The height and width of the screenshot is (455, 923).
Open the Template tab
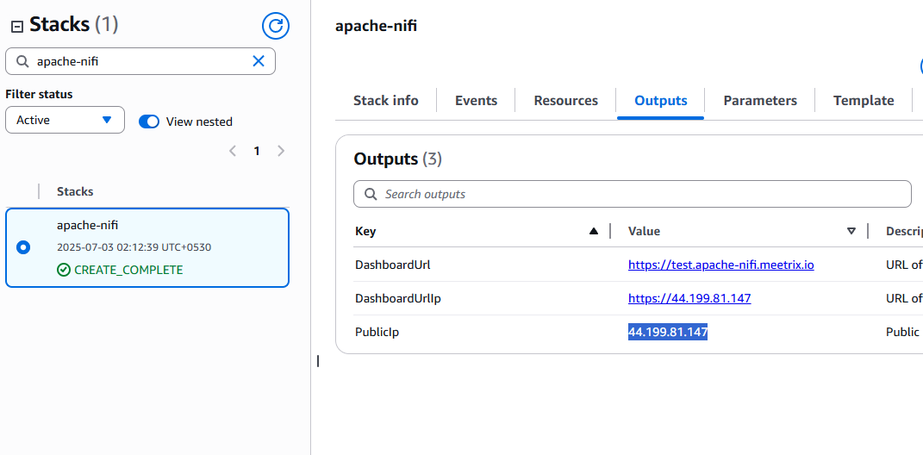coord(864,101)
